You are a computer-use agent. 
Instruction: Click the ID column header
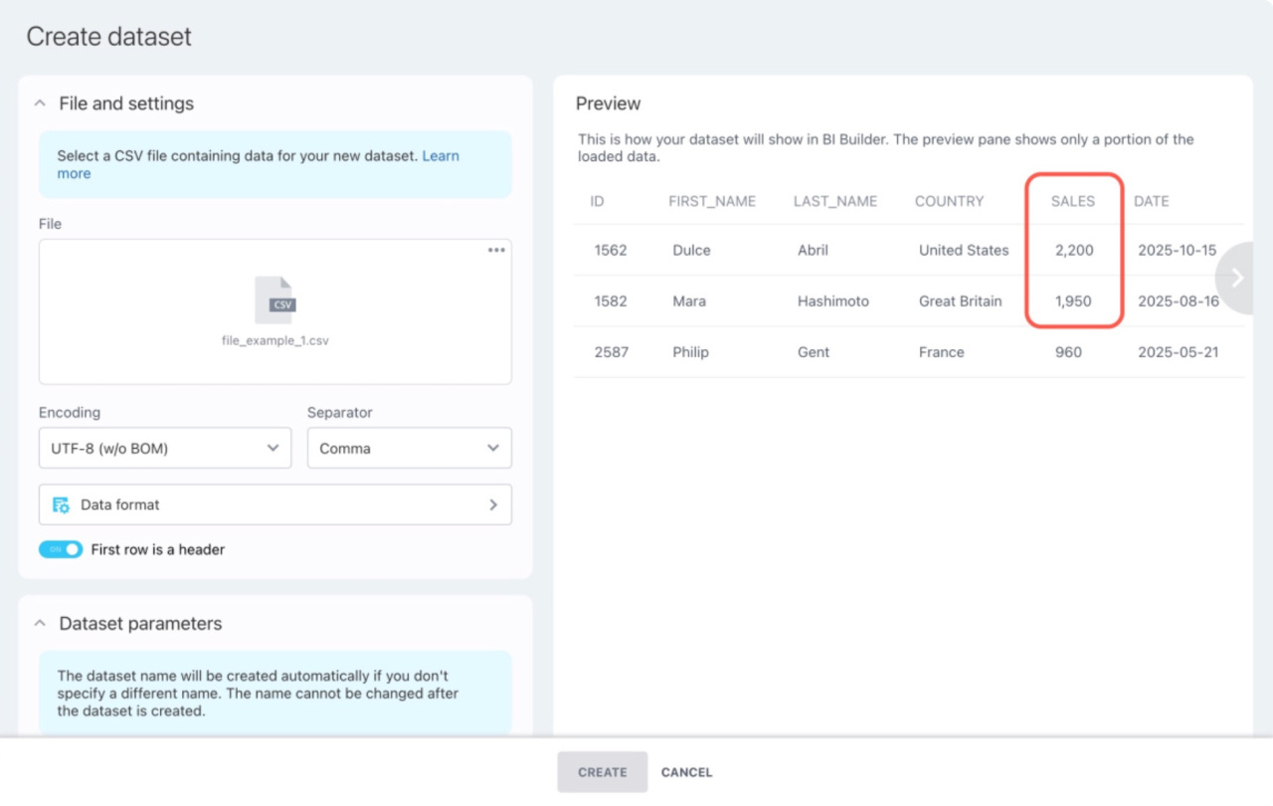tap(597, 201)
